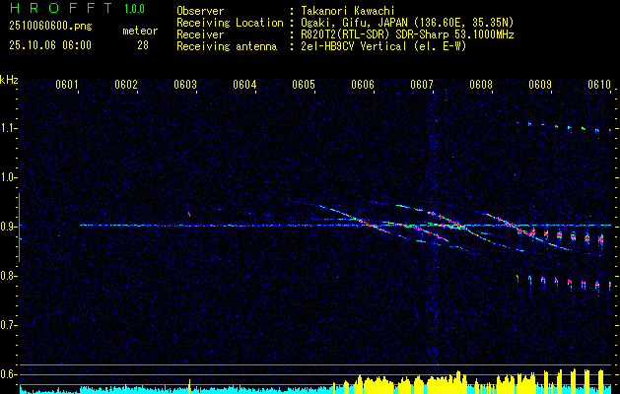The height and width of the screenshot is (394, 620).
Task: Click the 0.7 kHz axis label
Action: tap(7, 325)
